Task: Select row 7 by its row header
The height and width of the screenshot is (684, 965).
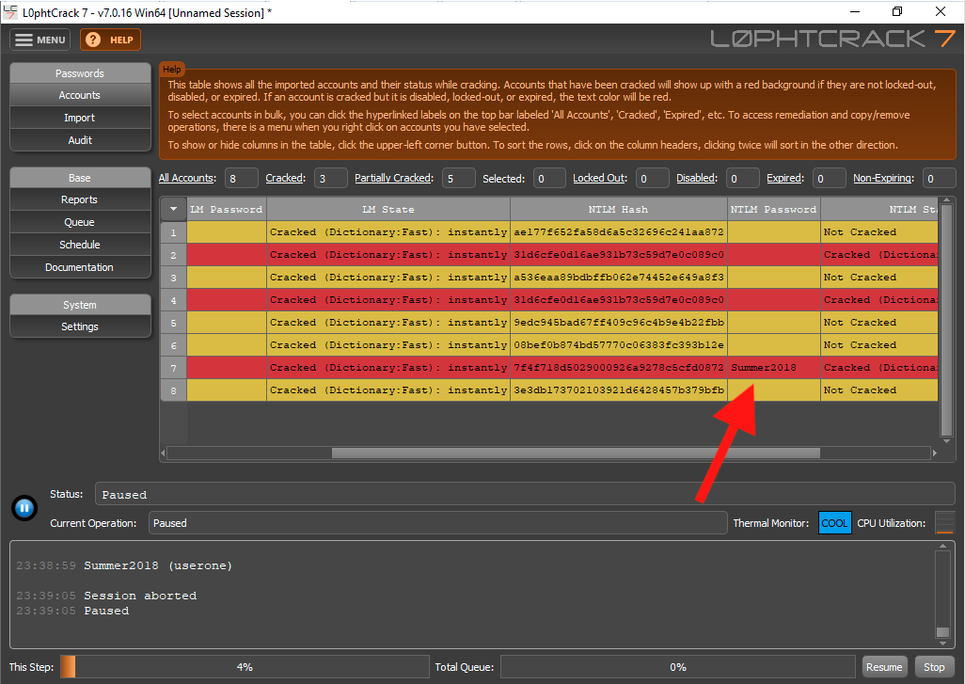Action: click(x=174, y=368)
